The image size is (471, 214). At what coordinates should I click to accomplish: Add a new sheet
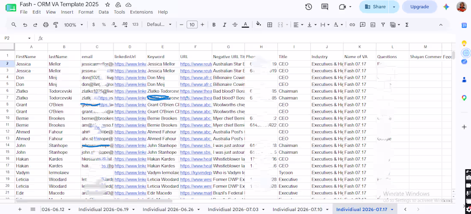click(20, 209)
